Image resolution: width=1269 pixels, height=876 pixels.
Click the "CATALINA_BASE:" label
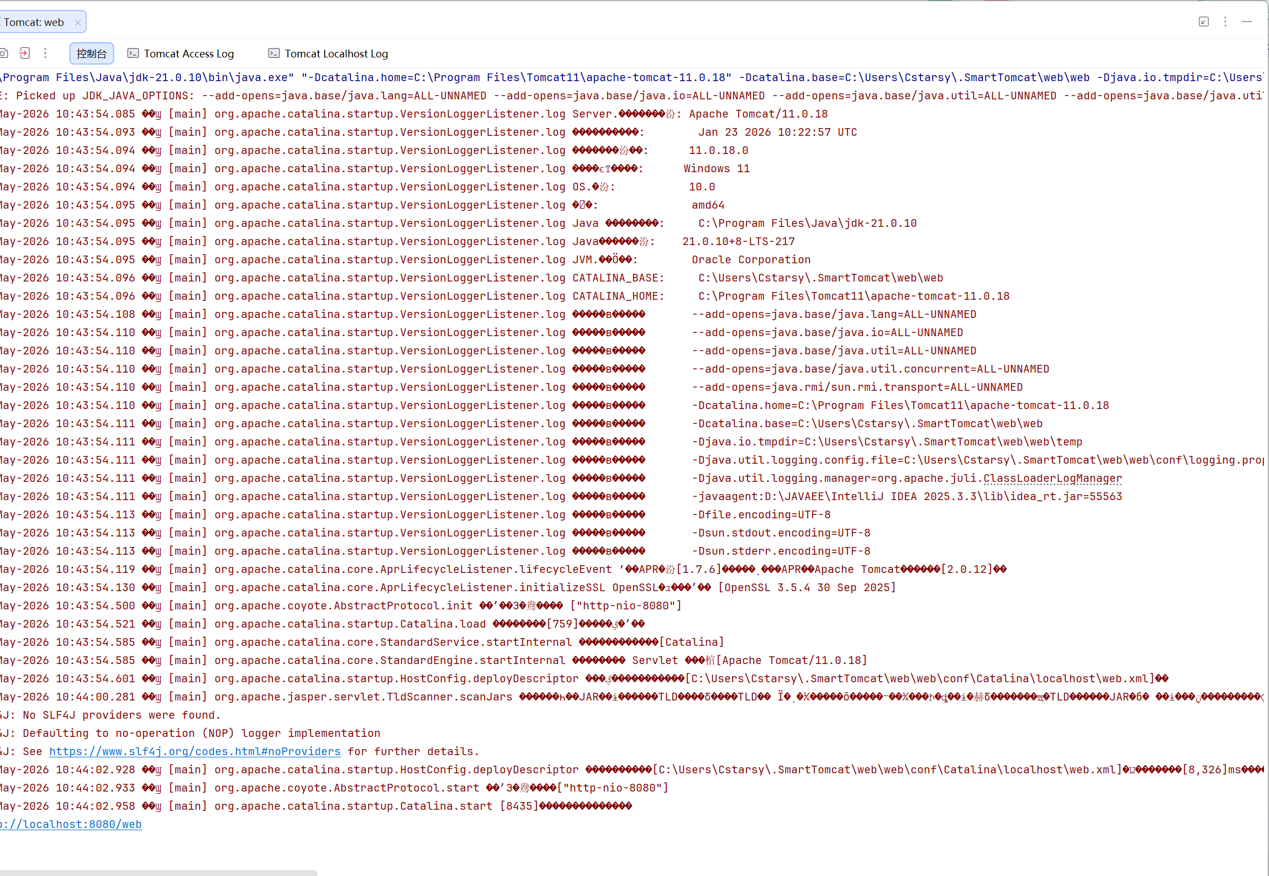(x=618, y=278)
